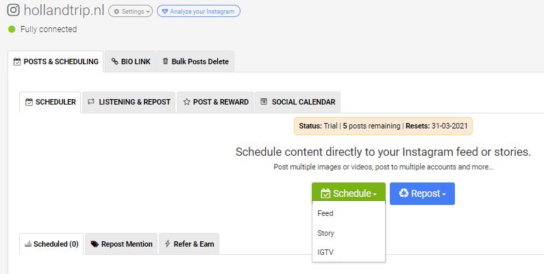This screenshot has width=544, height=274.
Task: Click the chain link icon on BIO LINK tab
Action: click(115, 61)
